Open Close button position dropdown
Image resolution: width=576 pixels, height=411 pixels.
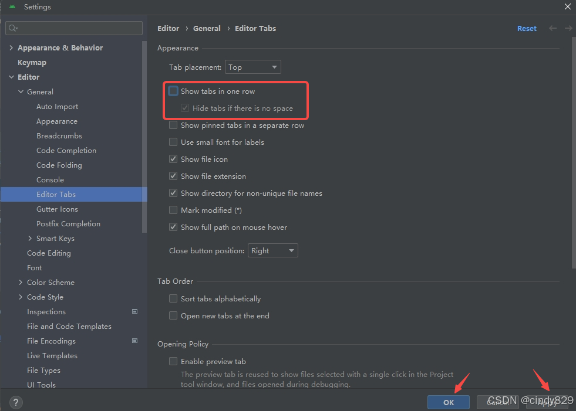[272, 250]
